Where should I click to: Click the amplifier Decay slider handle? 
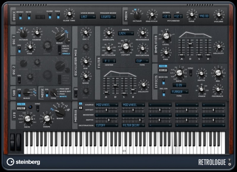(190, 44)
